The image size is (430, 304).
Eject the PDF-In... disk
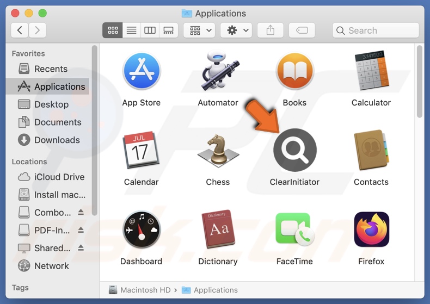click(x=81, y=230)
